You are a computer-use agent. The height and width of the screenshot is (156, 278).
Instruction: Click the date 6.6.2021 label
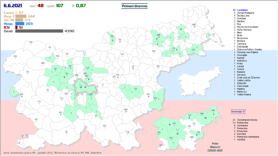(13, 6)
